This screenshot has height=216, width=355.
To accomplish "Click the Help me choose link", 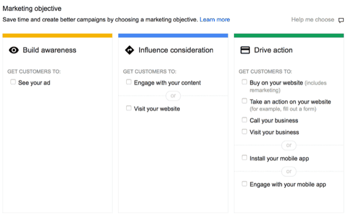I will tap(313, 20).
